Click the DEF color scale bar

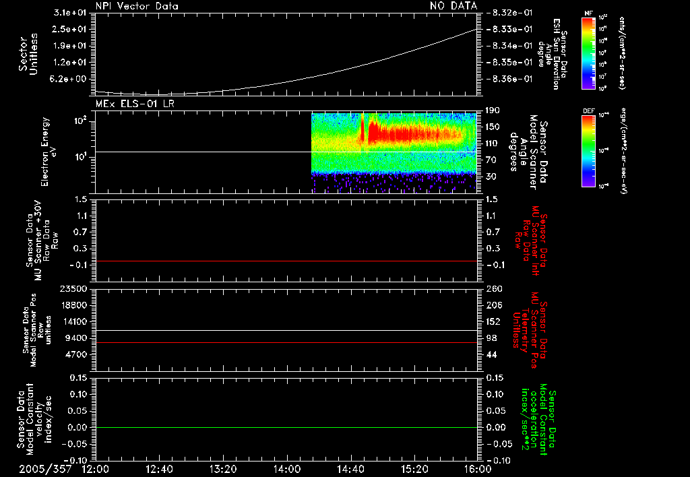coord(588,152)
